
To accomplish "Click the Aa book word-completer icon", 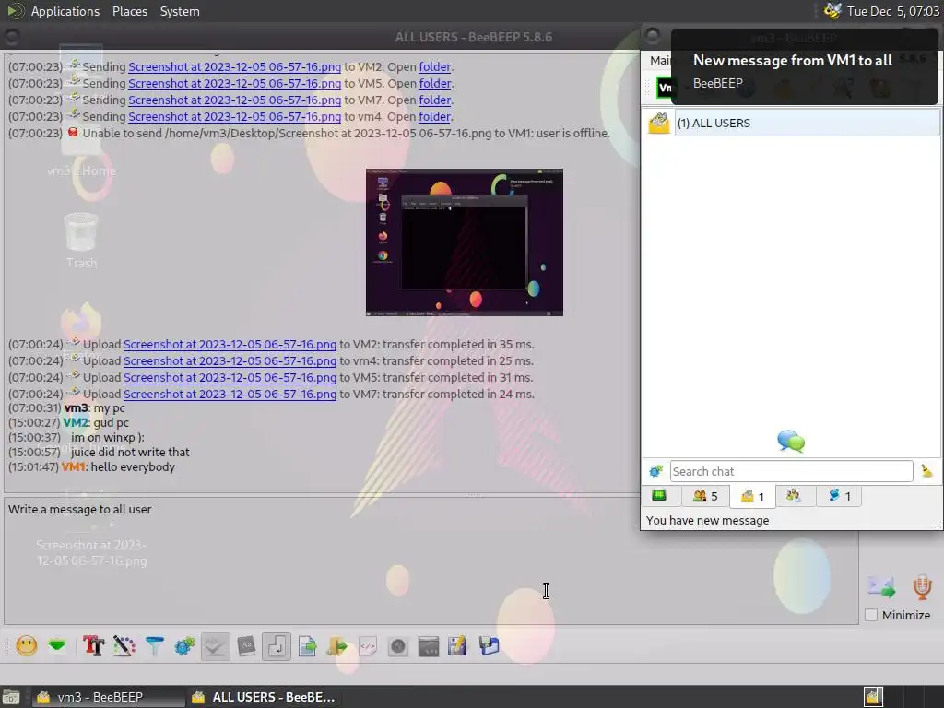I will (x=245, y=646).
